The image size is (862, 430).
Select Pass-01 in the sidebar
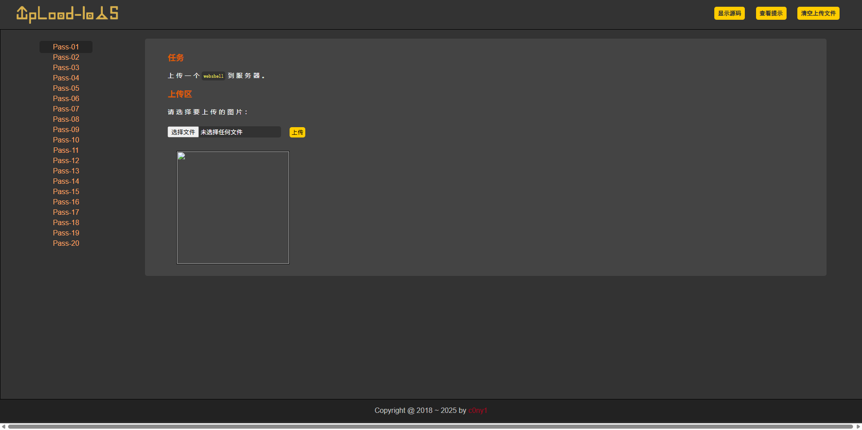coord(66,47)
